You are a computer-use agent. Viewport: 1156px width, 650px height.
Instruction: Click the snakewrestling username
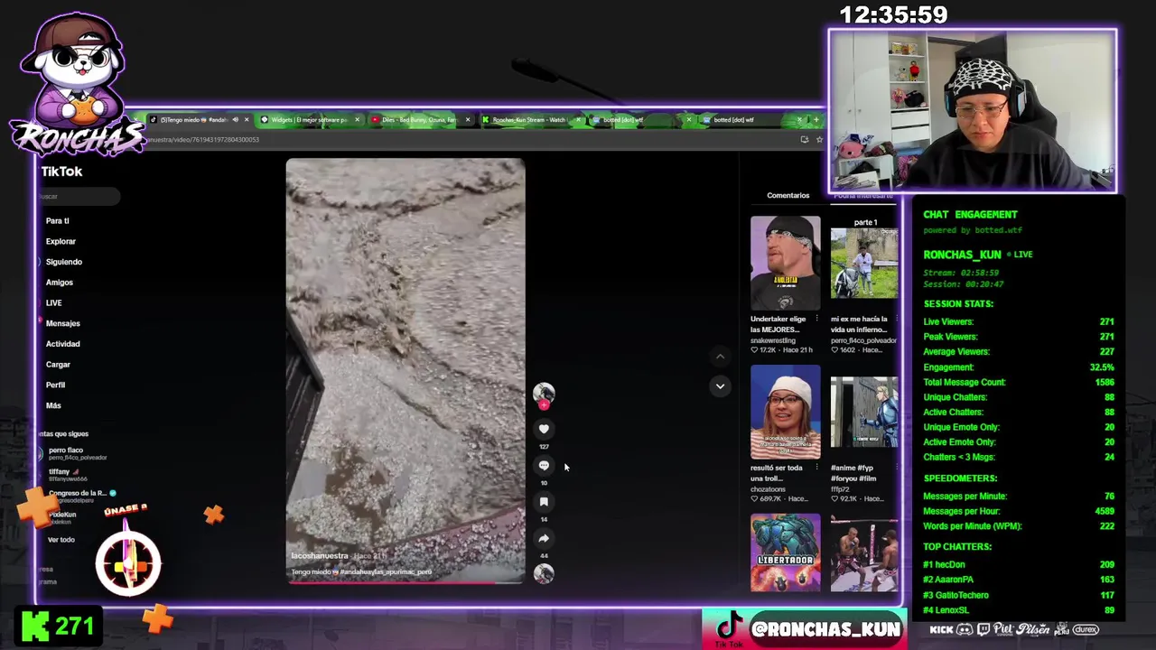point(773,340)
